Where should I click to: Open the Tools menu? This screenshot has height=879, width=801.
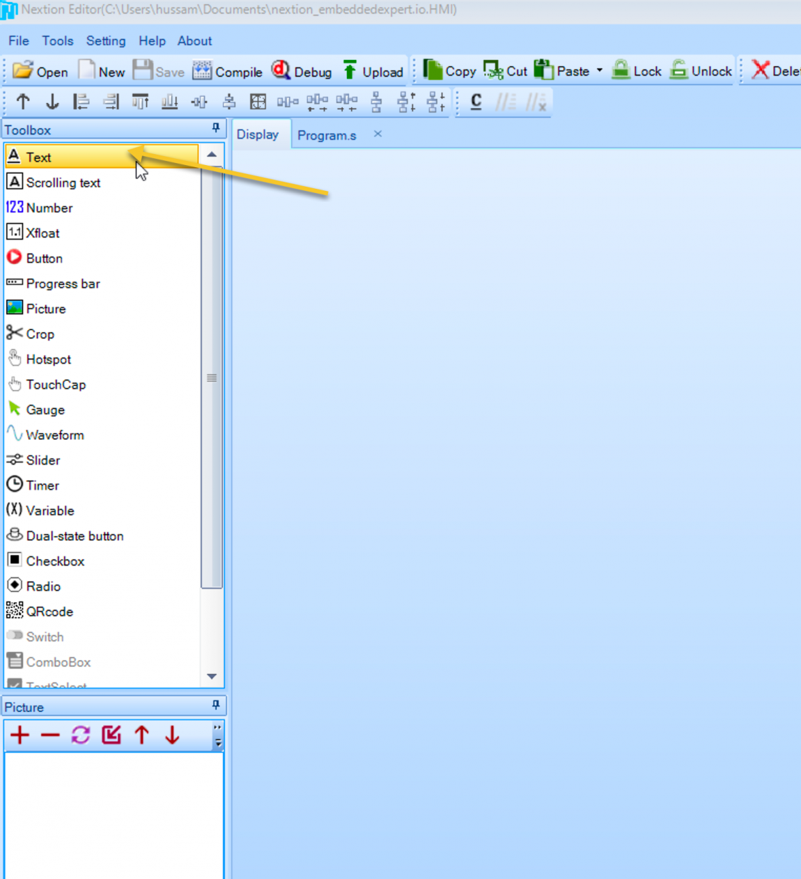click(x=57, y=41)
